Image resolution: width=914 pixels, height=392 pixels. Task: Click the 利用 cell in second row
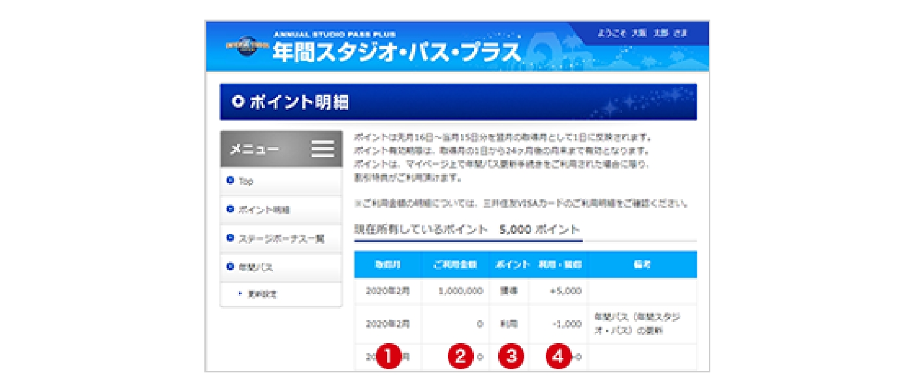(509, 323)
